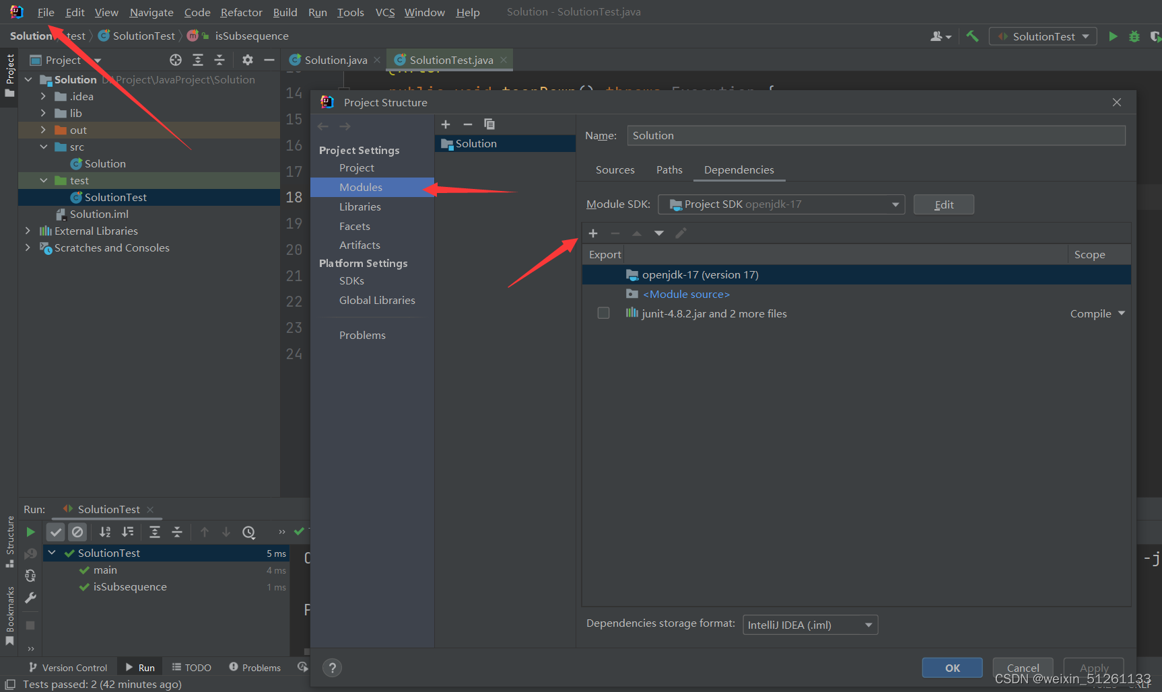Sort test results alphabetically
This screenshot has width=1162, height=692.
pos(105,532)
